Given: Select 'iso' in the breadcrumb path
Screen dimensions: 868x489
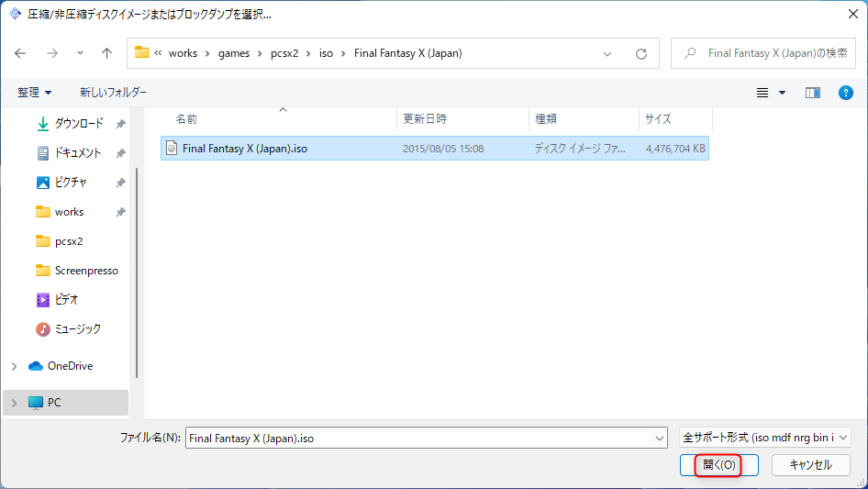Looking at the screenshot, I should point(326,53).
